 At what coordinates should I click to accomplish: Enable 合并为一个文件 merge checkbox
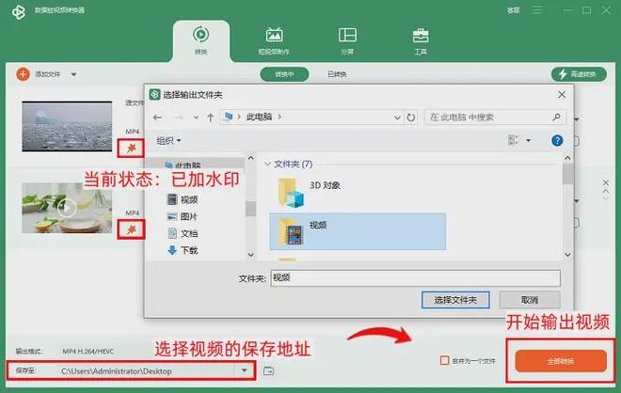[445, 360]
